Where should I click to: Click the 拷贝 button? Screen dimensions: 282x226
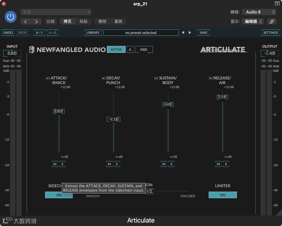(68, 22)
